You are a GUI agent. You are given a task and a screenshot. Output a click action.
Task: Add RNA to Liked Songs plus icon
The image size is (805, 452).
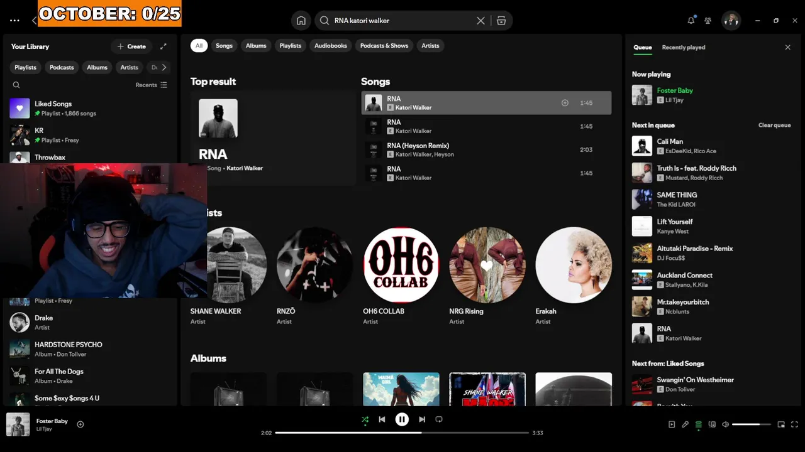pyautogui.click(x=565, y=103)
